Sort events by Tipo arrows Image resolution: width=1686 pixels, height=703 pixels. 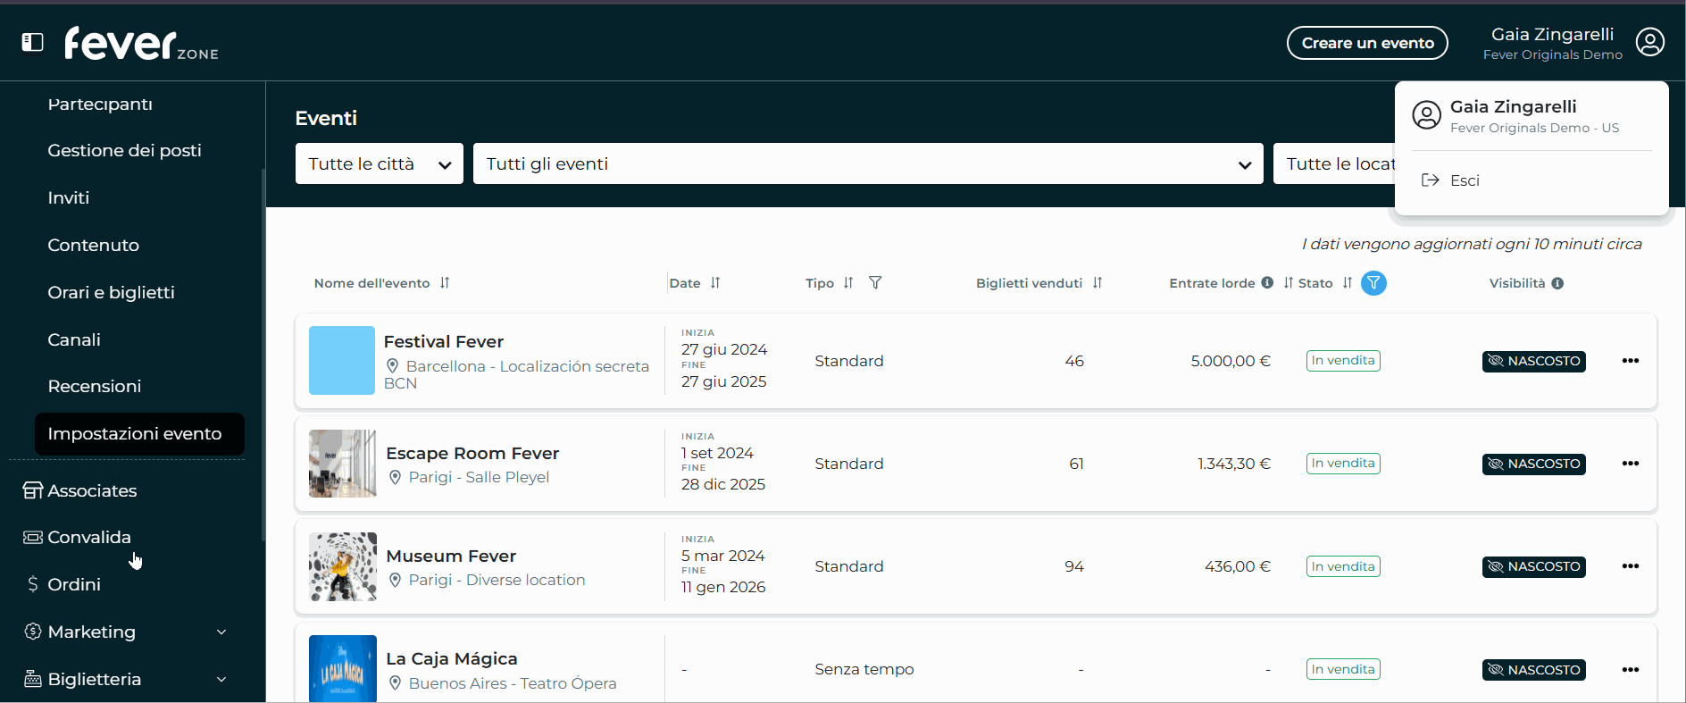[x=848, y=283]
